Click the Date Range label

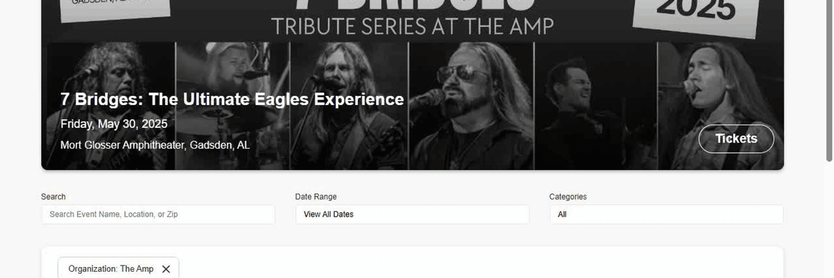coord(316,197)
